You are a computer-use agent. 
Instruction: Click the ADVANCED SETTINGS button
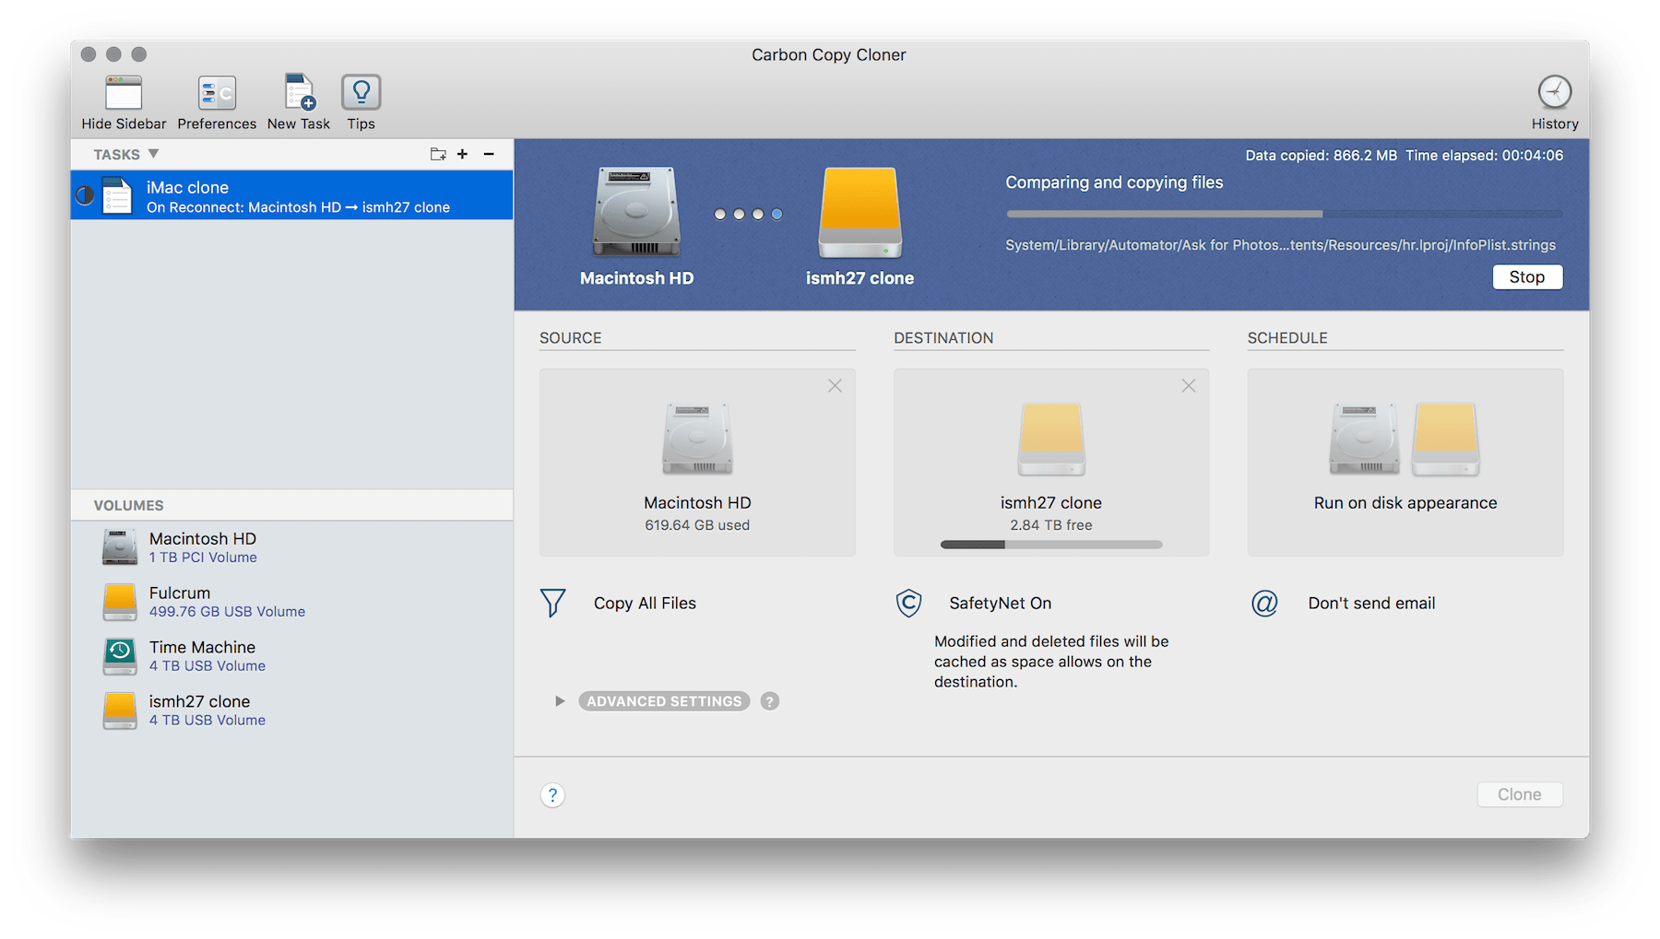click(x=664, y=701)
